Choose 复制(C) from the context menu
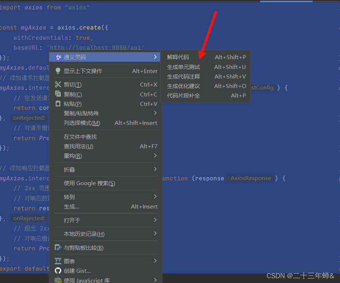This screenshot has width=340, height=283. (105, 95)
